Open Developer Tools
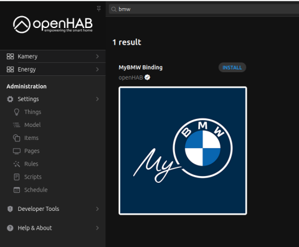Screen dimensions: 299x247 pyautogui.click(x=53, y=209)
